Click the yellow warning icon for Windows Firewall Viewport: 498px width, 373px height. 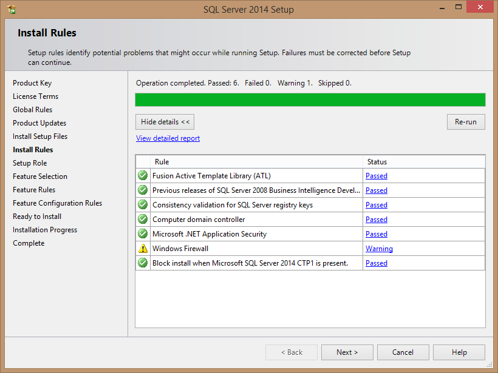(x=143, y=249)
